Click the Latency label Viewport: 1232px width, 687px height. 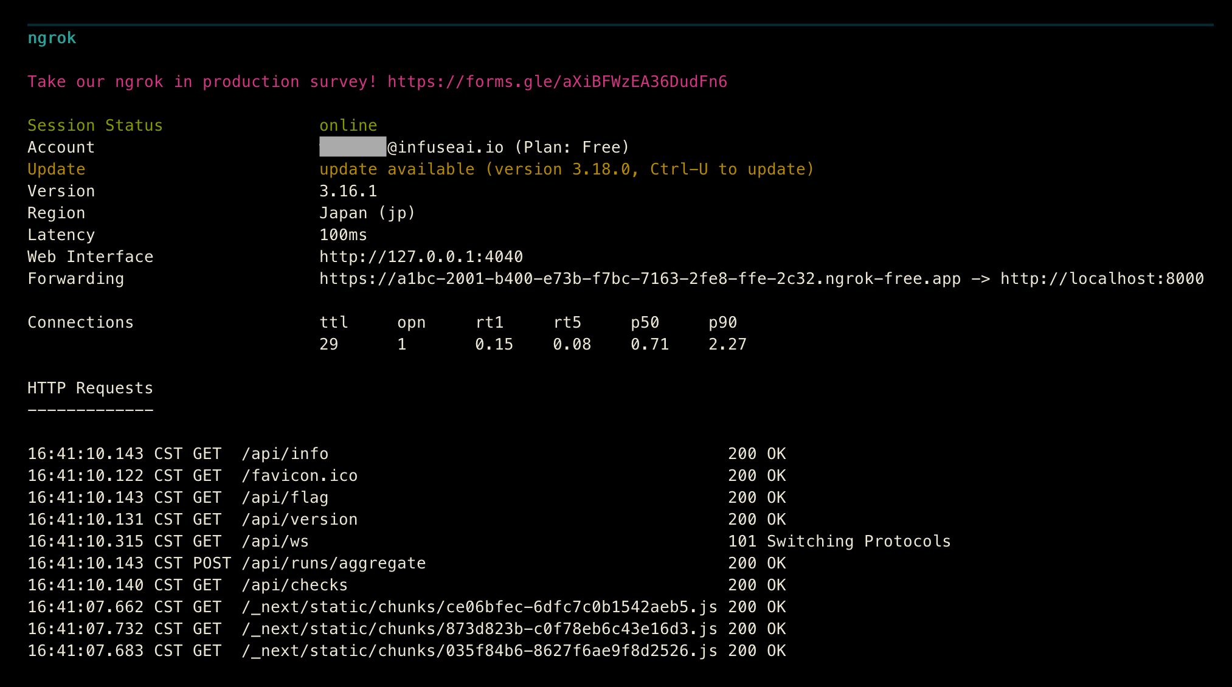(61, 235)
